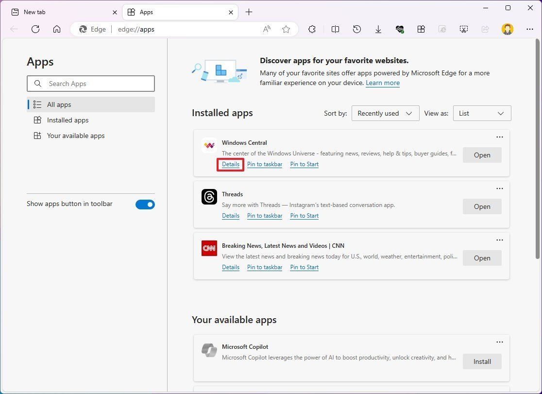Open Details for Windows Central
Viewport: 542px width, 394px height.
click(x=230, y=164)
